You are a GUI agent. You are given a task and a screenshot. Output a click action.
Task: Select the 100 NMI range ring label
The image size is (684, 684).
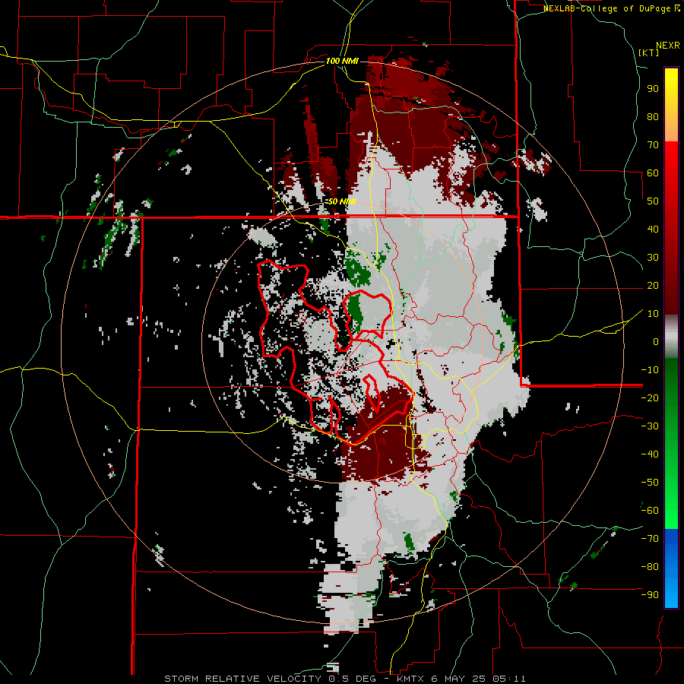[x=342, y=61]
